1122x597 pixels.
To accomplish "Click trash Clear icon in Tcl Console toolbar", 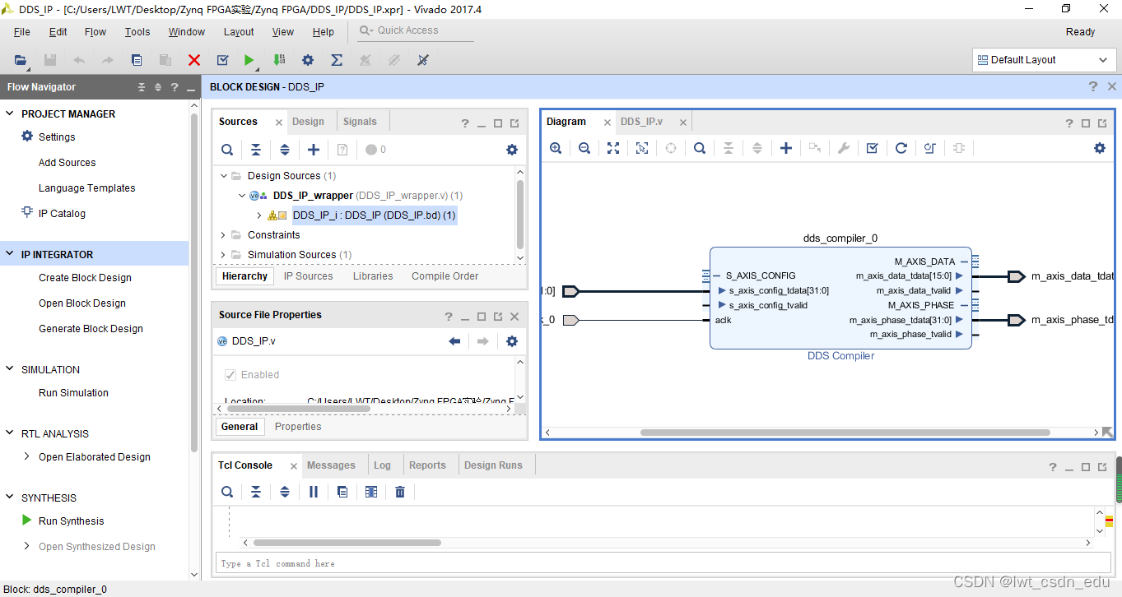I will click(x=400, y=492).
